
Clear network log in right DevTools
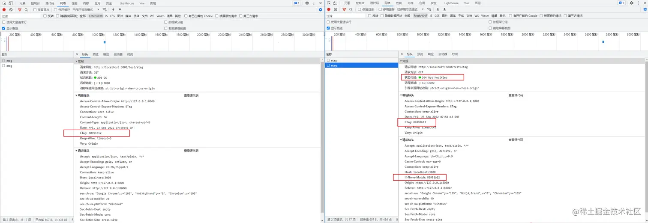tap(336, 9)
